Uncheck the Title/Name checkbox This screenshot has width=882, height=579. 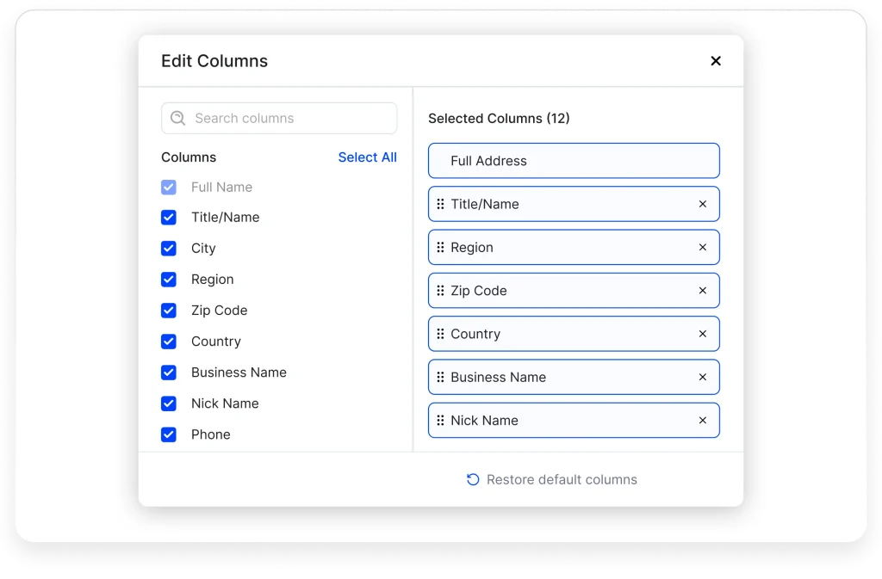point(169,218)
